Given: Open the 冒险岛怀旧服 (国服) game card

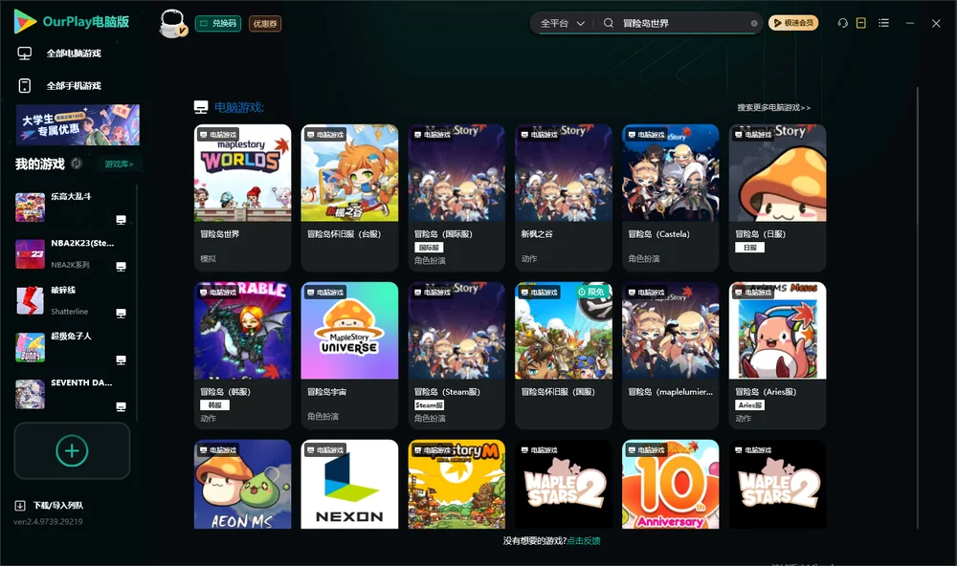Looking at the screenshot, I should [564, 356].
